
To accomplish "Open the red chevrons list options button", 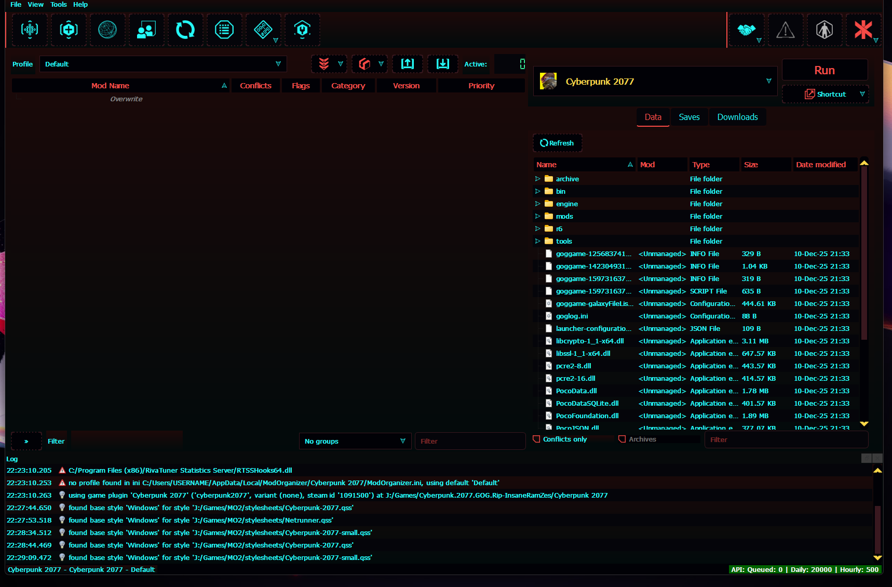I will tap(329, 64).
